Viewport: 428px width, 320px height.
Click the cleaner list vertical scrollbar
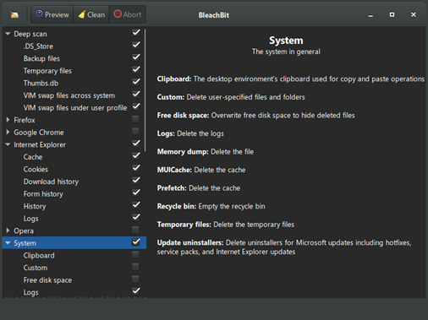click(145, 90)
